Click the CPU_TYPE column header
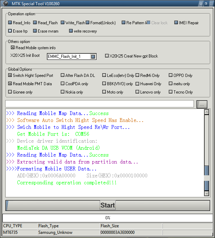 click(20, 226)
